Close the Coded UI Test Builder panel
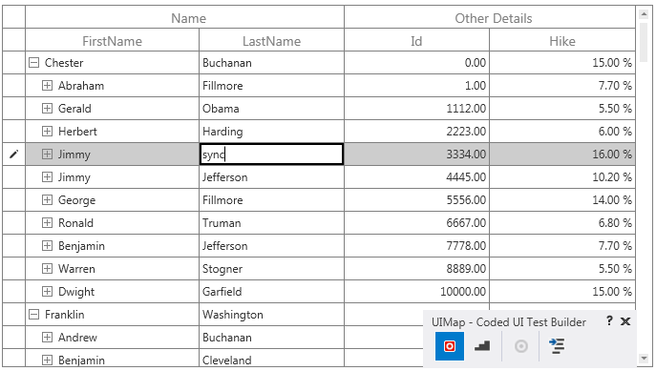 pos(625,321)
